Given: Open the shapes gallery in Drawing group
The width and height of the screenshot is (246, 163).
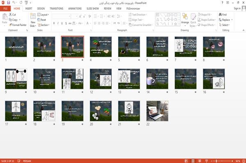Looking at the screenshot, I should (168, 19).
